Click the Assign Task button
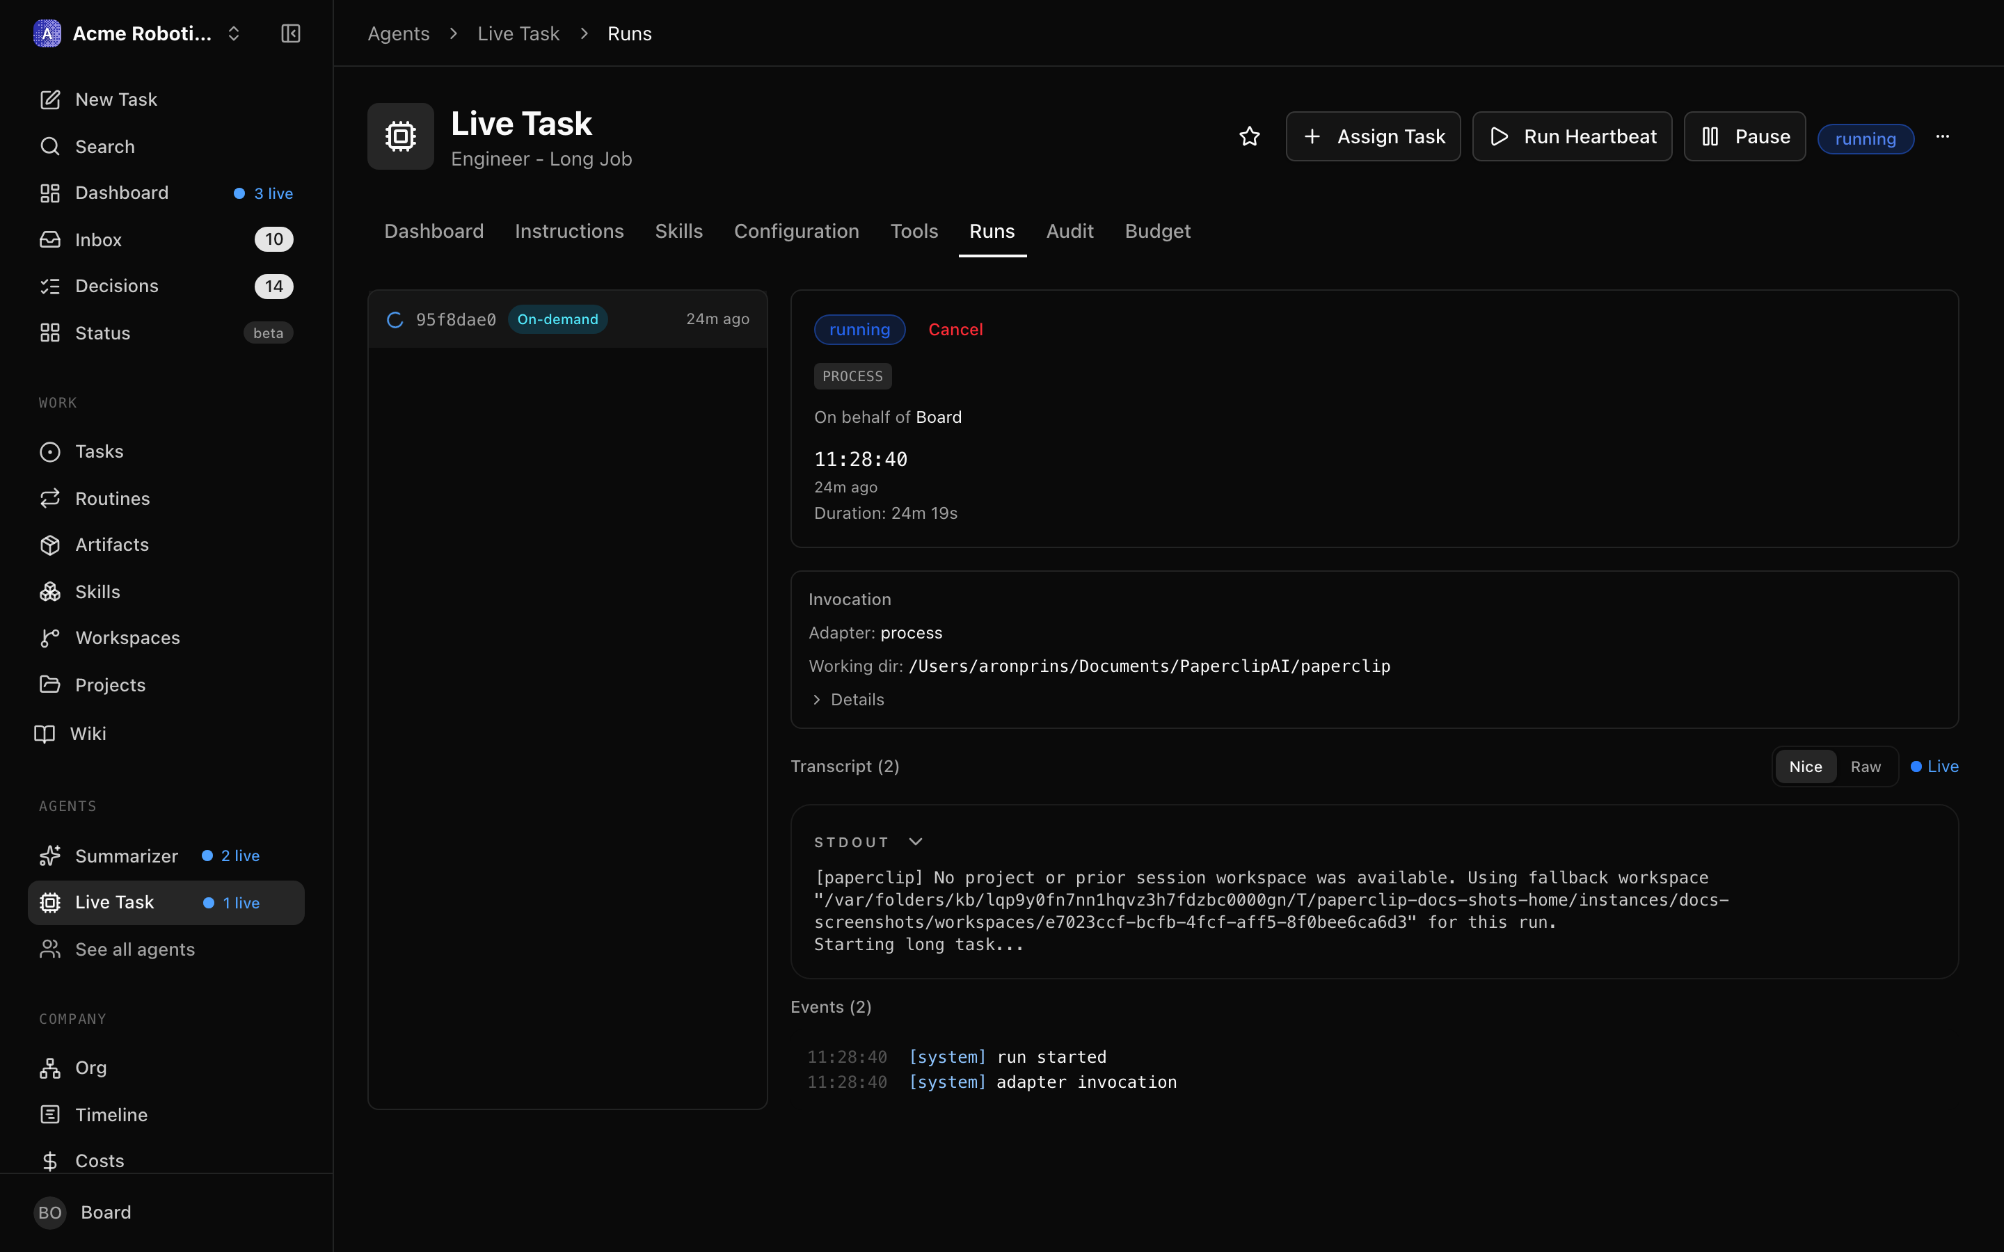The height and width of the screenshot is (1252, 2004). [x=1373, y=136]
